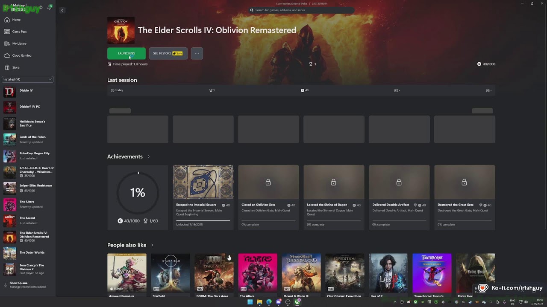This screenshot has width=547, height=307.
Task: Click the 40/1000 gamerscore indicator
Action: click(486, 64)
